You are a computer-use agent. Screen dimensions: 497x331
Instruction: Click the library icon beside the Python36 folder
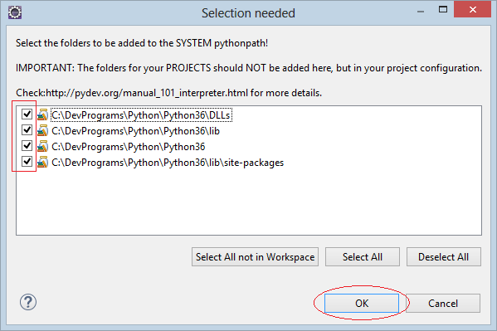(42, 147)
